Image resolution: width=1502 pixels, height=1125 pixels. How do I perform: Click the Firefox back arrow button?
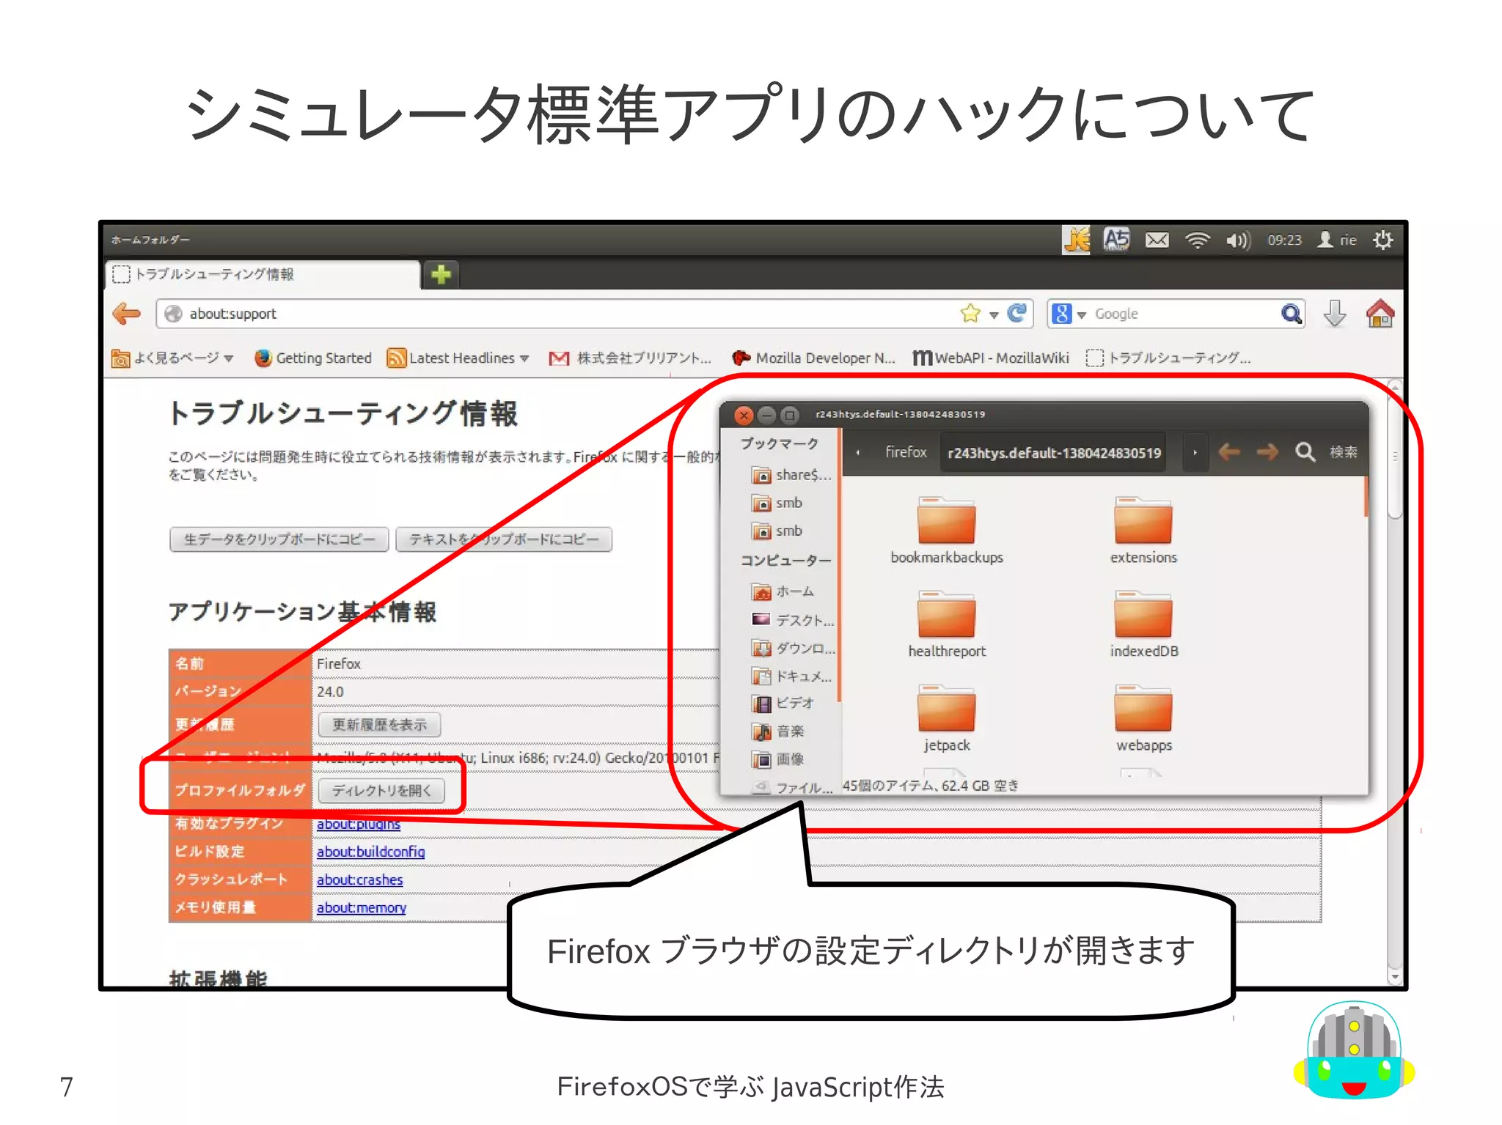tap(127, 314)
